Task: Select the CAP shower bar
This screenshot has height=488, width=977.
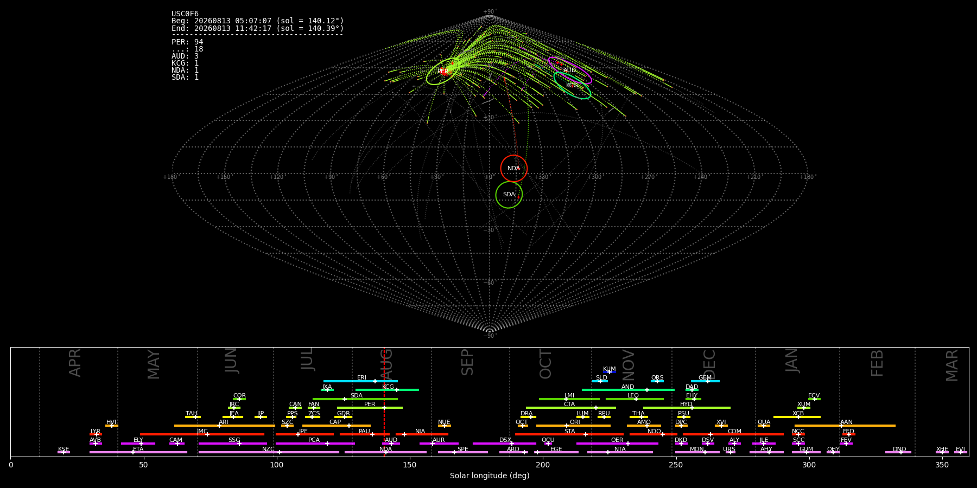Action: coord(337,426)
